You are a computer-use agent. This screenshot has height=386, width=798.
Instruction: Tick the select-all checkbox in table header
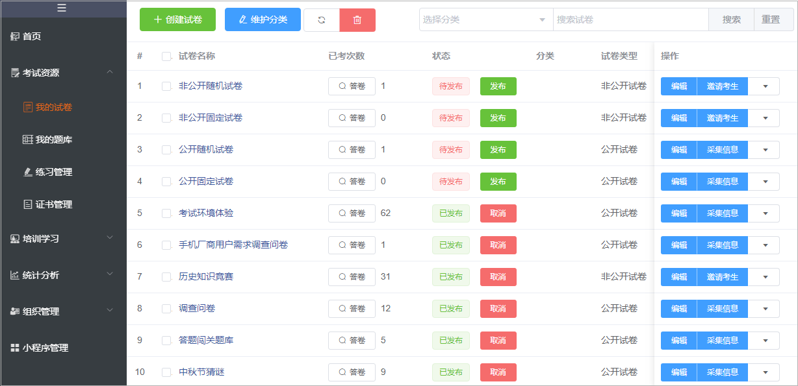click(166, 56)
